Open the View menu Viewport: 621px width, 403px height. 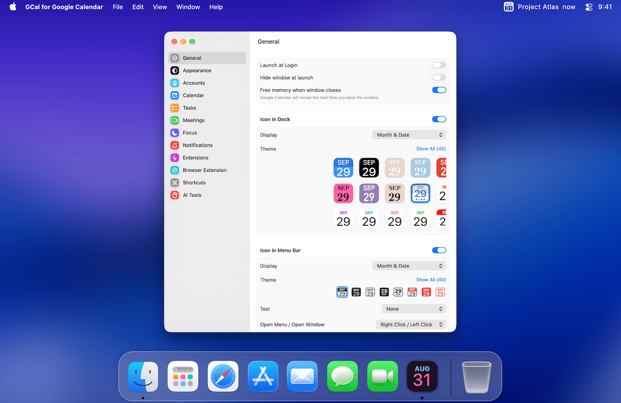[160, 7]
